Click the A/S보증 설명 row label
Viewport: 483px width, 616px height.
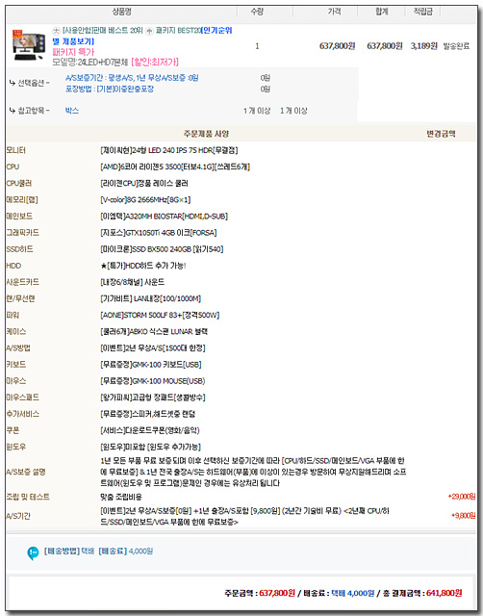pyautogui.click(x=26, y=473)
